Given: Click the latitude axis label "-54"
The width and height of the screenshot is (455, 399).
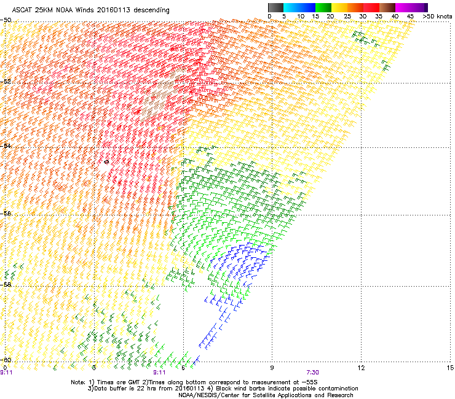Looking at the screenshot, I should [6, 145].
